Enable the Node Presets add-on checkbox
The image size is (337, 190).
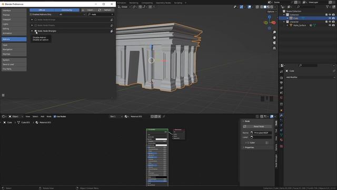pos(36,25)
